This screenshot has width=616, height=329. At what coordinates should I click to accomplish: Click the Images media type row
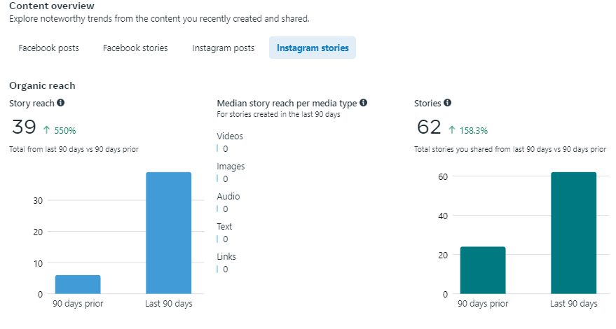(231, 173)
